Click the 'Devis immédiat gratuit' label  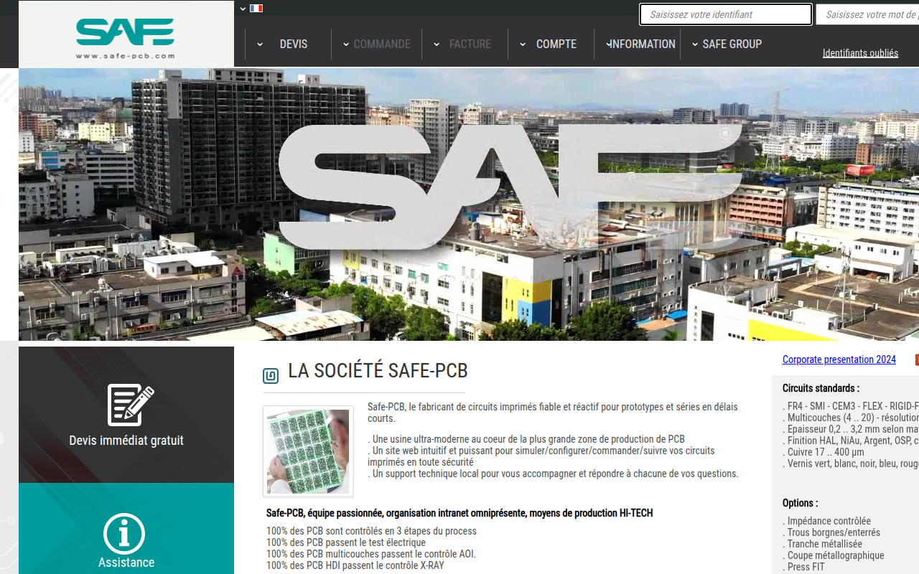[x=126, y=441]
